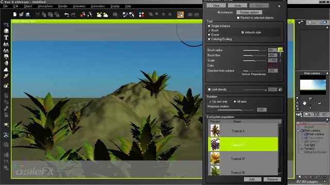Add 3D text with the T icon
330x185 pixels.
point(6,38)
